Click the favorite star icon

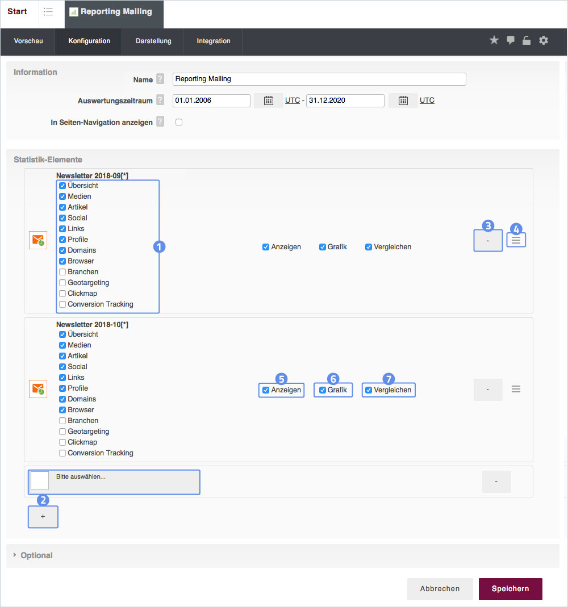coord(494,40)
